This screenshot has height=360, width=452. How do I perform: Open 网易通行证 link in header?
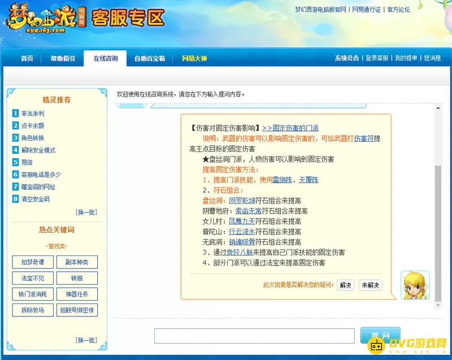[x=366, y=10]
